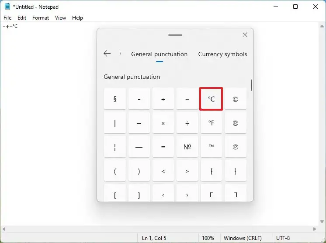
Task: Switch to the Currency symbols tab
Action: tap(222, 54)
